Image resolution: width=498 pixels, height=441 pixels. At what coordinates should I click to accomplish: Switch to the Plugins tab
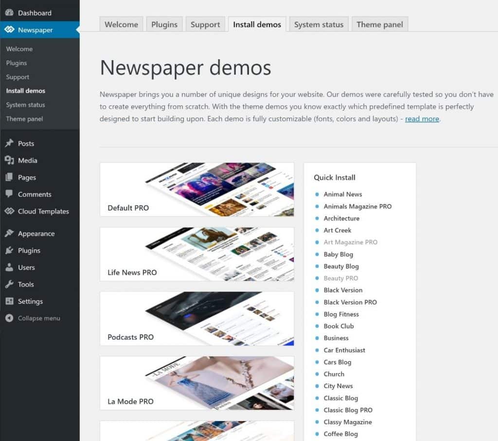[x=164, y=24]
